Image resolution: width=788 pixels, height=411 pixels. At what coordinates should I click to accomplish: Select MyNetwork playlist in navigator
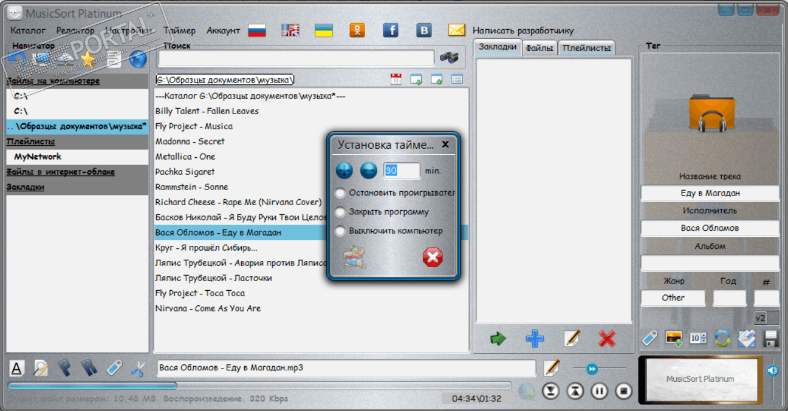[x=38, y=157]
